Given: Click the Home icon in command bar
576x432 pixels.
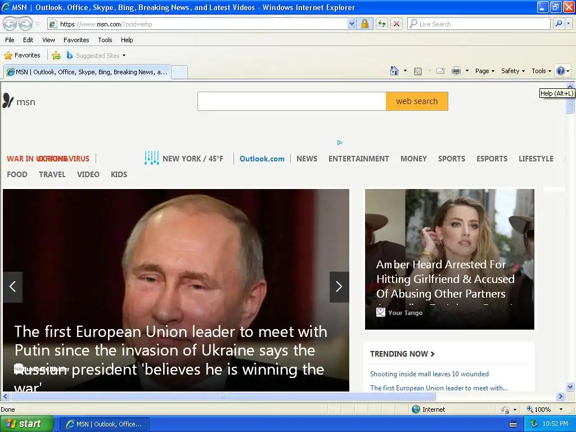Looking at the screenshot, I should pyautogui.click(x=394, y=71).
